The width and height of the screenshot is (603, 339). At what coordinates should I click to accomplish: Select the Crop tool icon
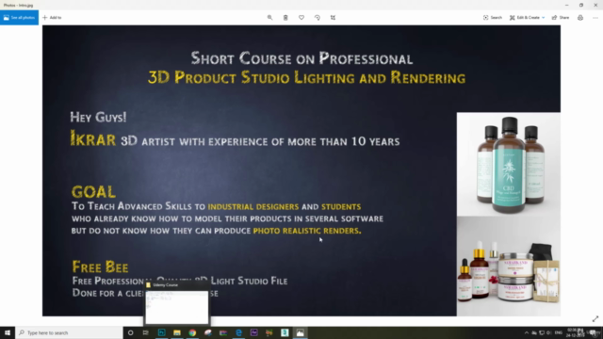pos(333,18)
